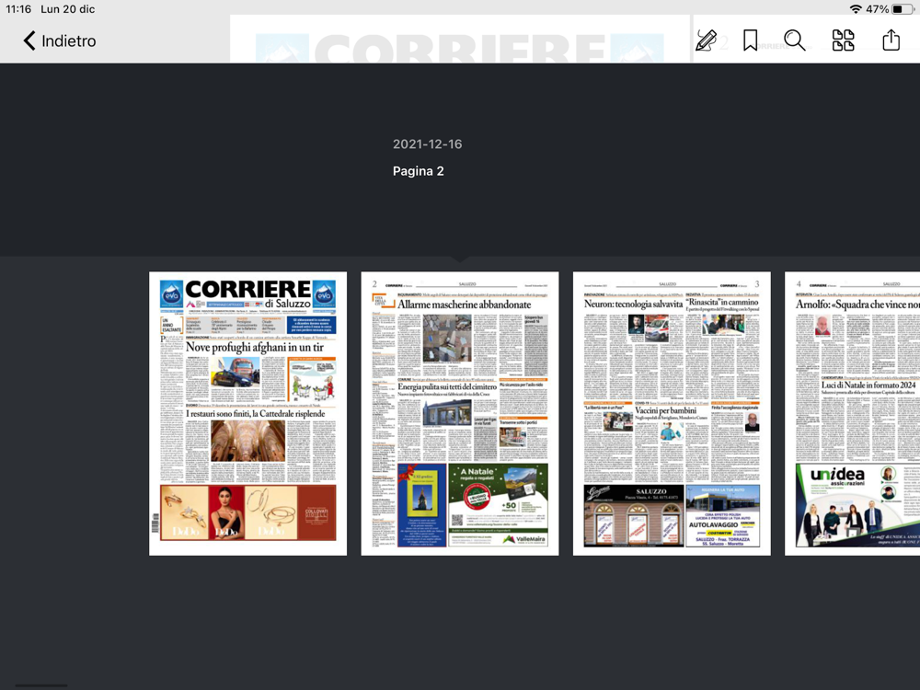The width and height of the screenshot is (920, 690).
Task: Open the share icon menu
Action: tap(891, 40)
